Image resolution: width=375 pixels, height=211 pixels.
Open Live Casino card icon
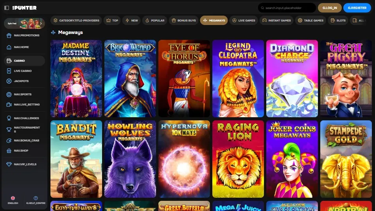click(x=9, y=71)
